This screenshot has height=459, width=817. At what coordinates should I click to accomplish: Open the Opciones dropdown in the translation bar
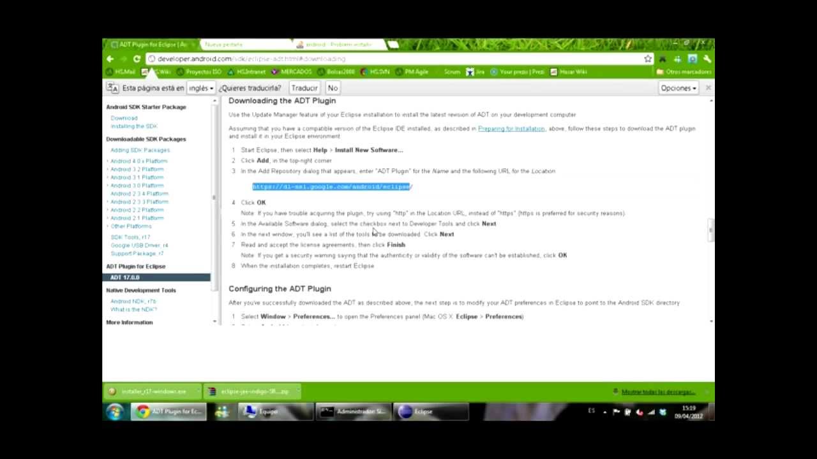pyautogui.click(x=678, y=88)
